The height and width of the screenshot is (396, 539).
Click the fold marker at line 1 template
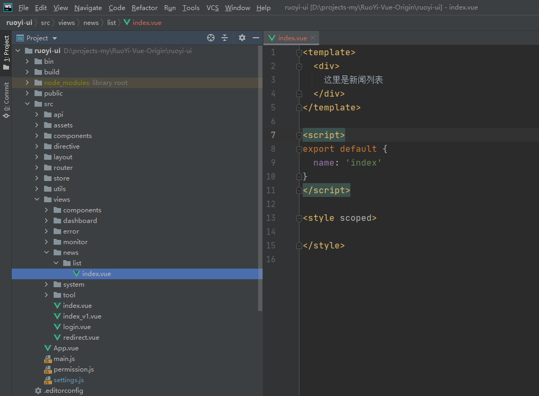pos(299,53)
